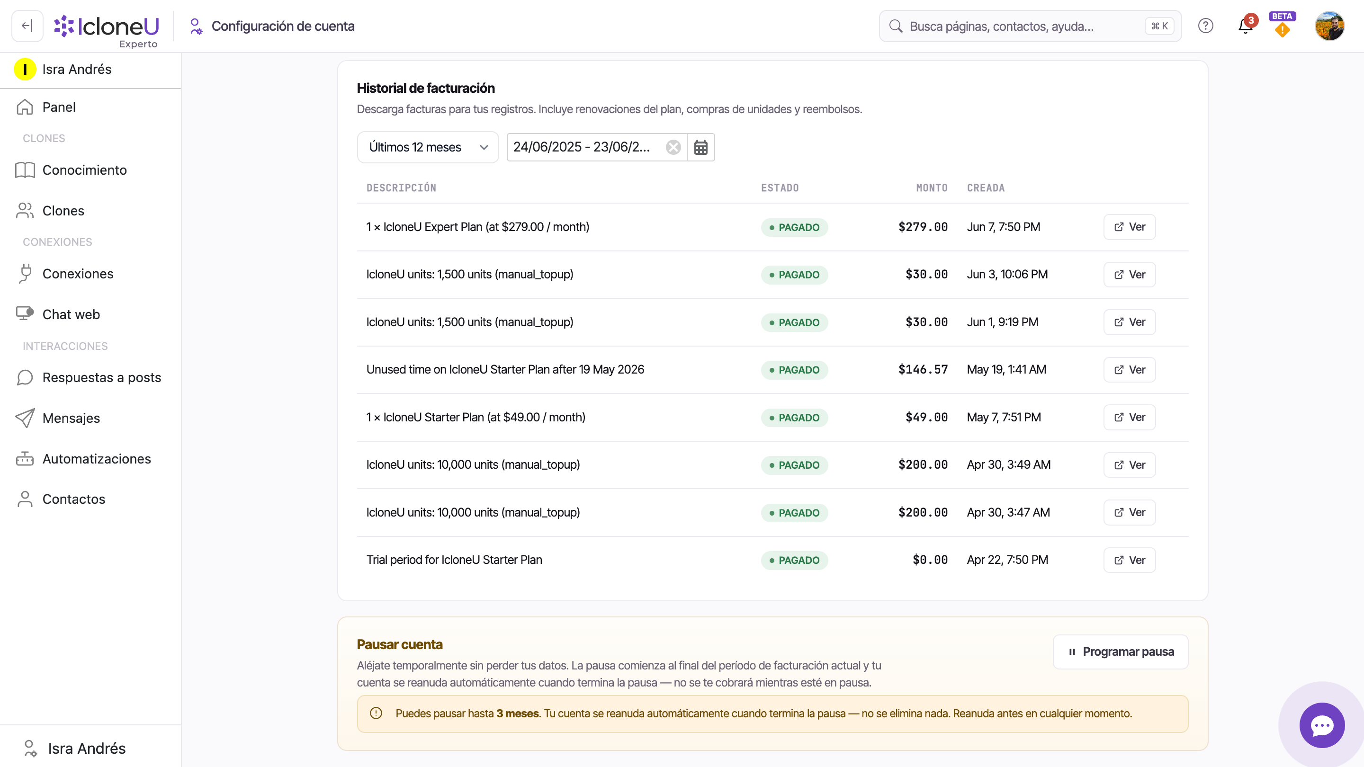The width and height of the screenshot is (1364, 767).
Task: Open user profile avatar menu
Action: [x=1329, y=26]
